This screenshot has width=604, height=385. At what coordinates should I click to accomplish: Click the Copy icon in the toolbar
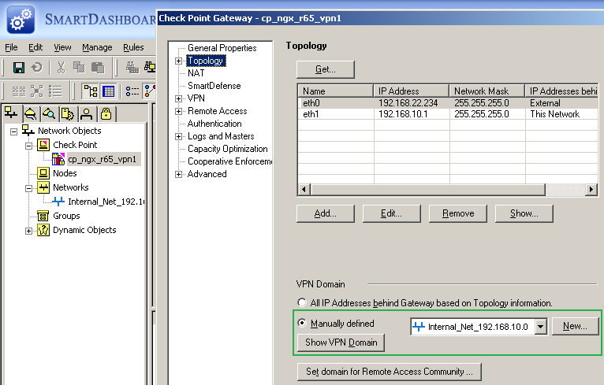pyautogui.click(x=79, y=68)
